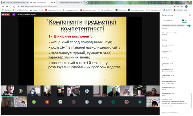
Task: Go back using the browser back arrow
Action: 3,7
